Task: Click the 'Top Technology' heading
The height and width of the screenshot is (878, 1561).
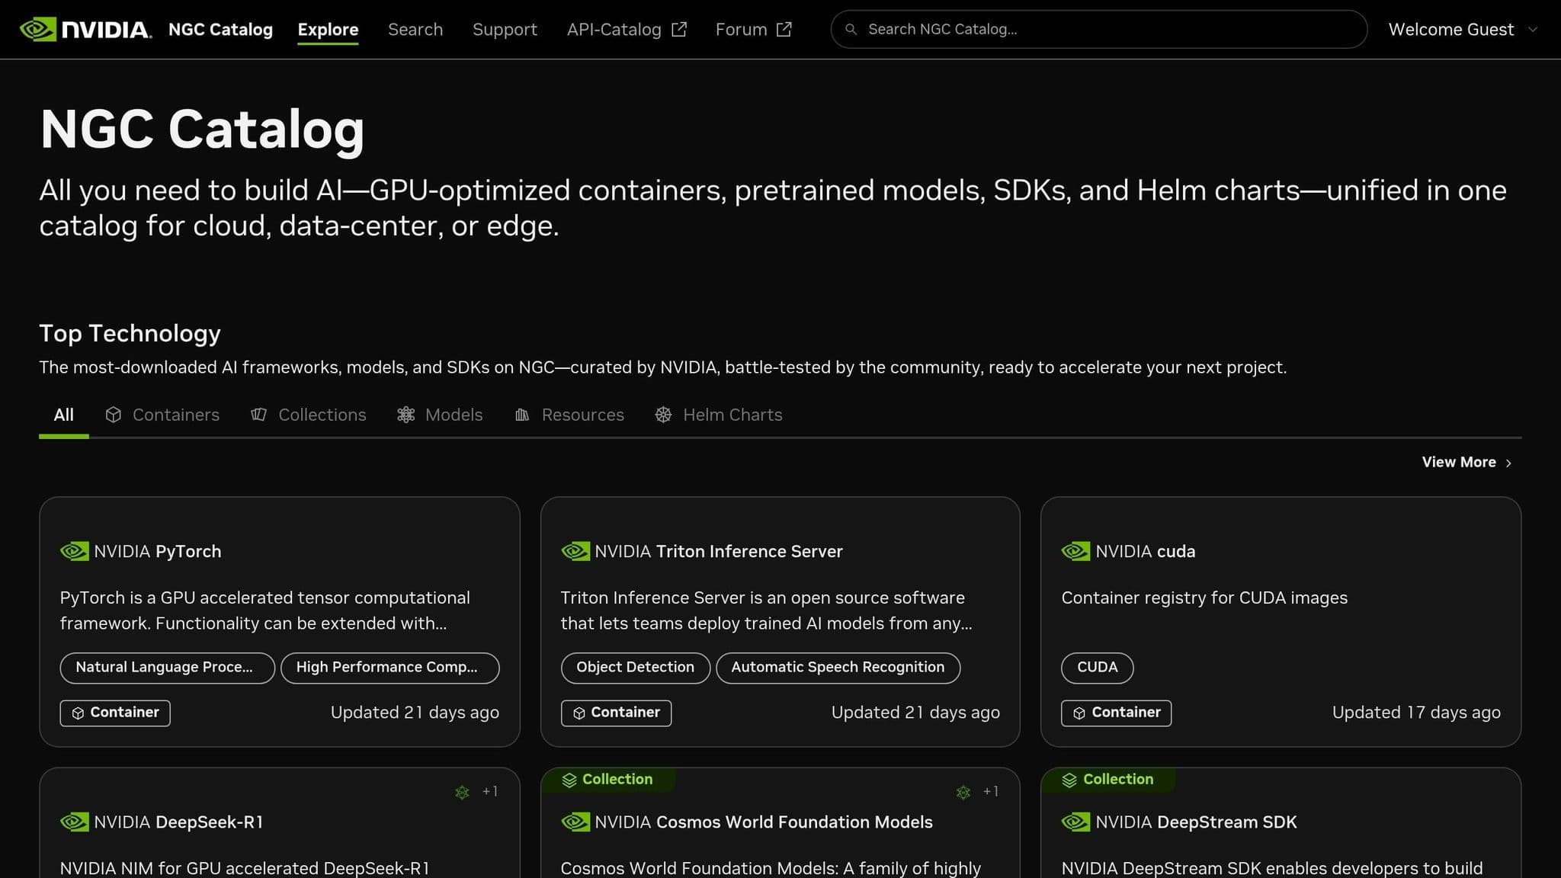Action: (x=130, y=334)
